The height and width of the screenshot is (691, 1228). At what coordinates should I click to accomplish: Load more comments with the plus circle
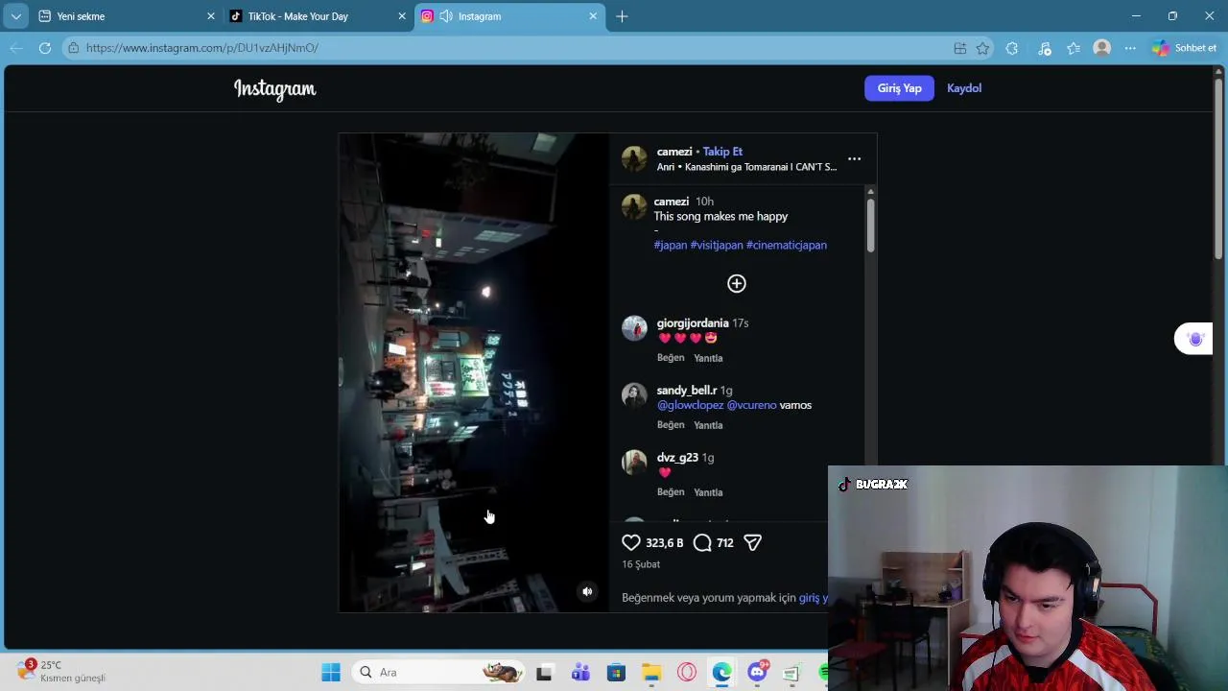(x=736, y=283)
